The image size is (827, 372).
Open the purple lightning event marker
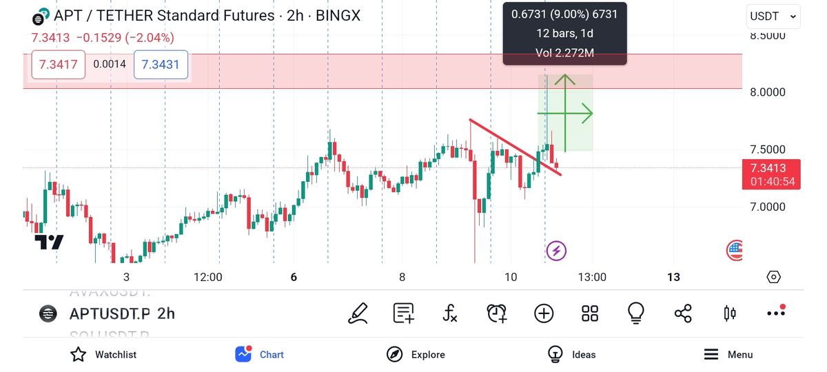click(x=556, y=251)
